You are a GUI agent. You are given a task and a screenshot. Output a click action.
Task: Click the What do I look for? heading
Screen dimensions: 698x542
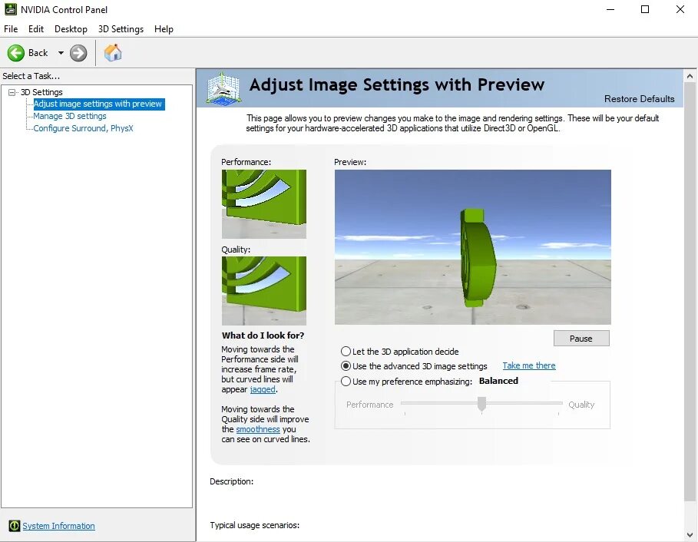pos(263,335)
